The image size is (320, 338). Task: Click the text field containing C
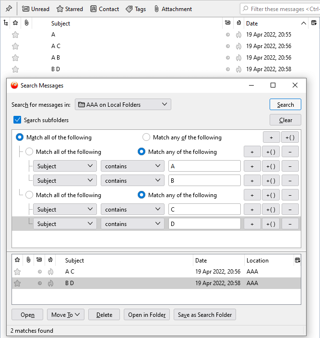pyautogui.click(x=204, y=210)
